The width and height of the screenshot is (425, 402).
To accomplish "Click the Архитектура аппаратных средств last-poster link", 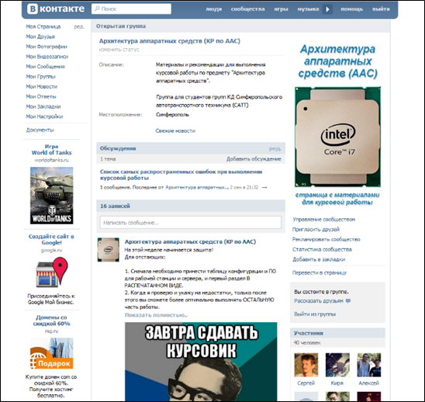I will pyautogui.click(x=197, y=188).
